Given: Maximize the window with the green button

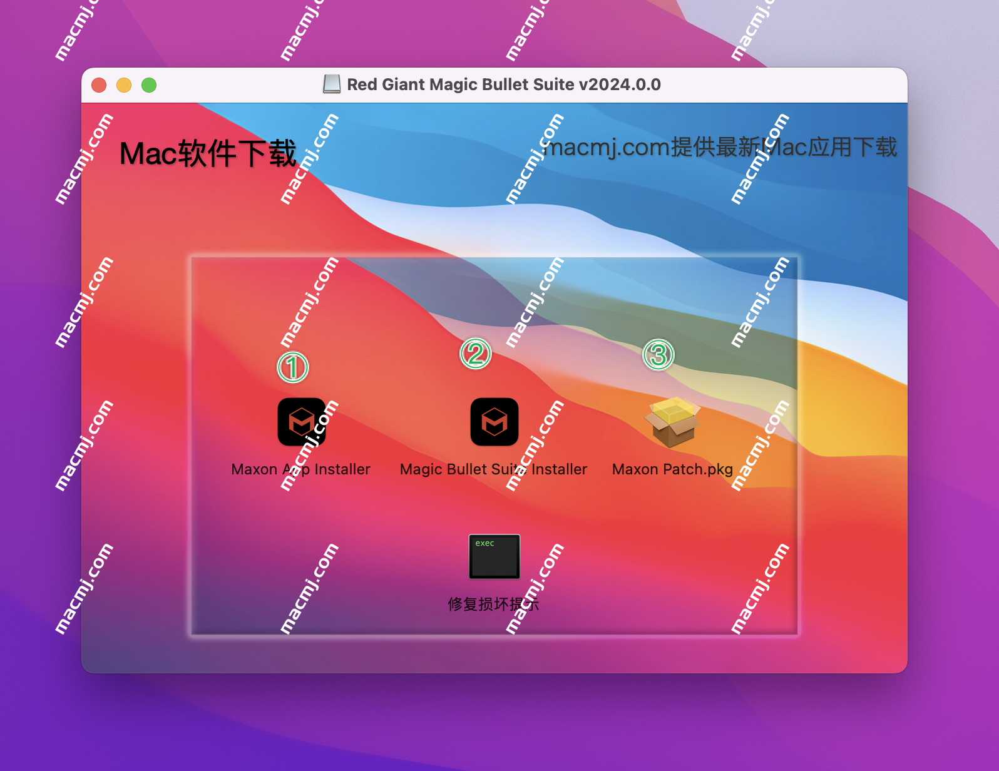Looking at the screenshot, I should (x=149, y=85).
